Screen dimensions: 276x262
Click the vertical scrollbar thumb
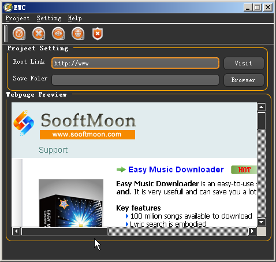(262, 121)
